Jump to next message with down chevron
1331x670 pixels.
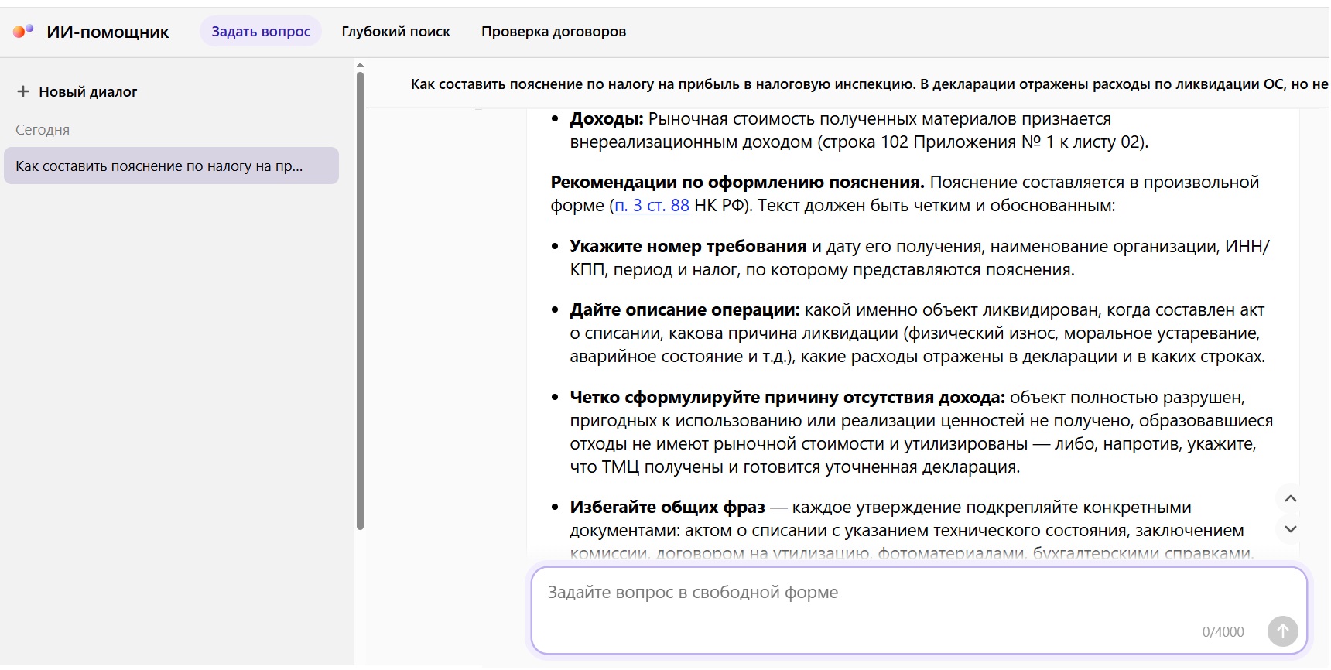[x=1290, y=529]
